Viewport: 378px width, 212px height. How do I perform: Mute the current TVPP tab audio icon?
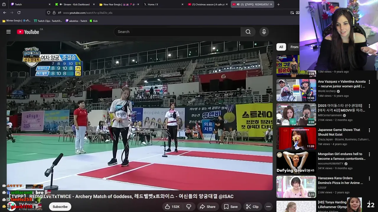[238, 4]
